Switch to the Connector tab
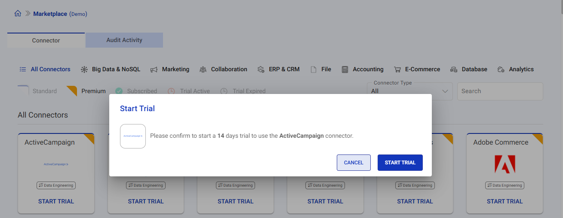This screenshot has height=218, width=563. tap(46, 40)
